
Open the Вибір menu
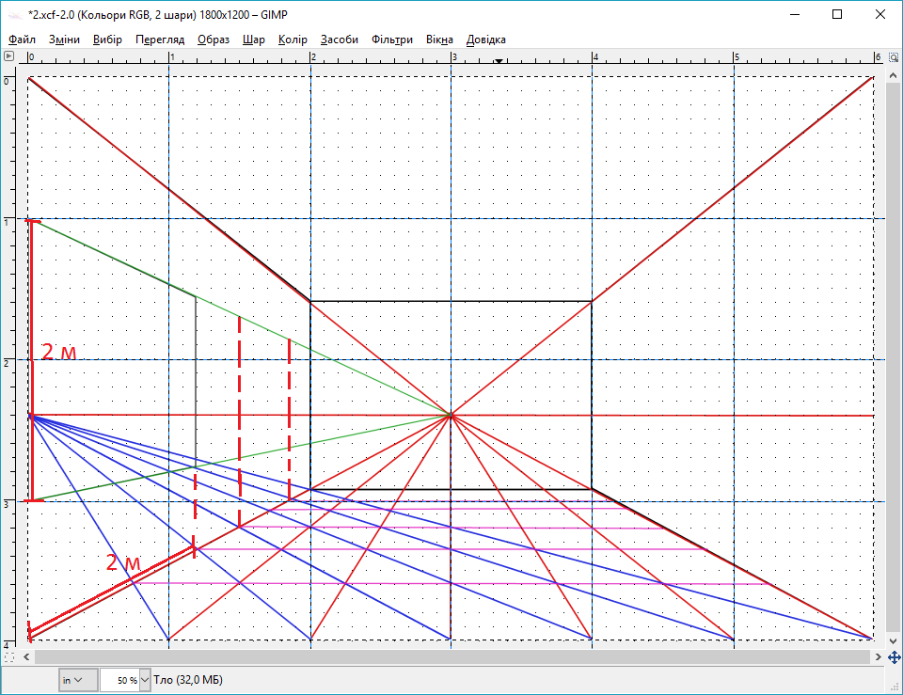click(107, 39)
